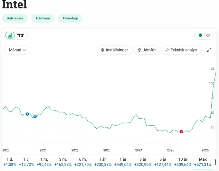Select the 6 m. time range

click(83, 162)
